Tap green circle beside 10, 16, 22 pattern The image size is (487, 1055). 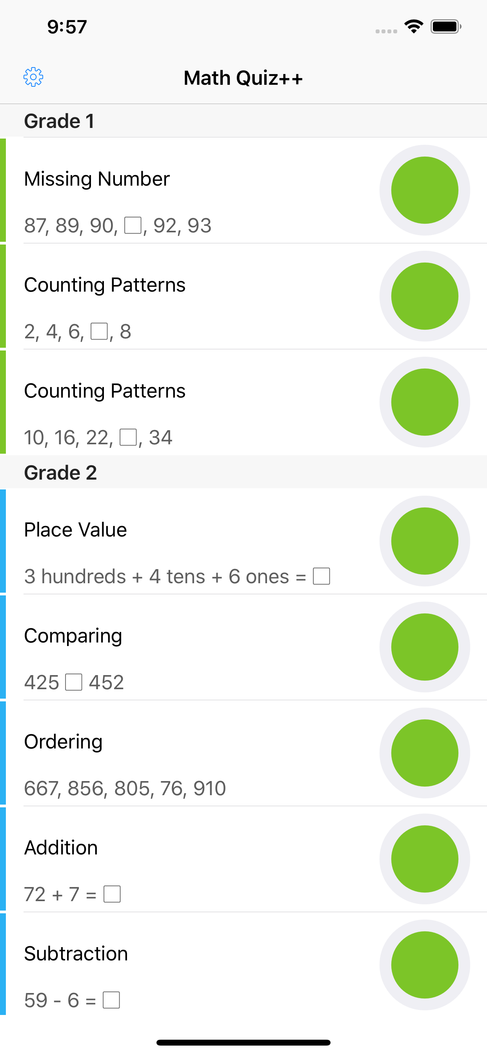pyautogui.click(x=424, y=402)
